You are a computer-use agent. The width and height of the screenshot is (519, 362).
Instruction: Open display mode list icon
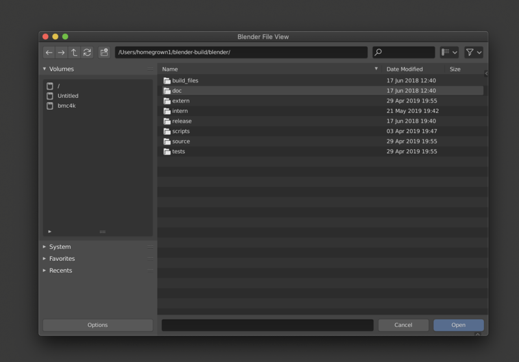[446, 52]
